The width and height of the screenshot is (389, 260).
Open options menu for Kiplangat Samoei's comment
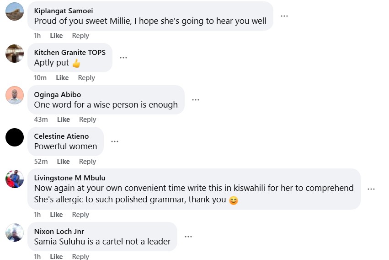pos(284,16)
